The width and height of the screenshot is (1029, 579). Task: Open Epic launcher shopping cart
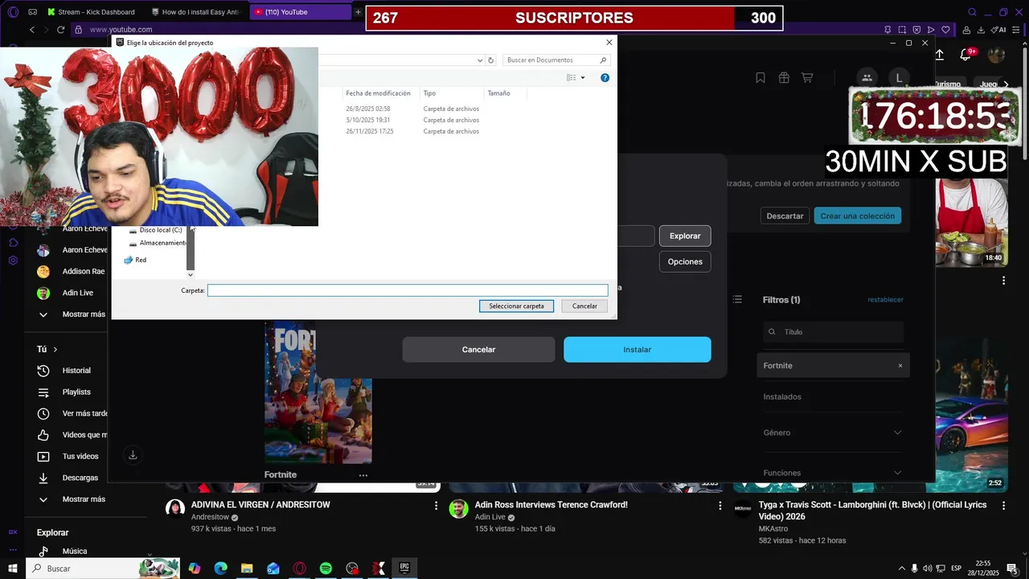click(807, 78)
